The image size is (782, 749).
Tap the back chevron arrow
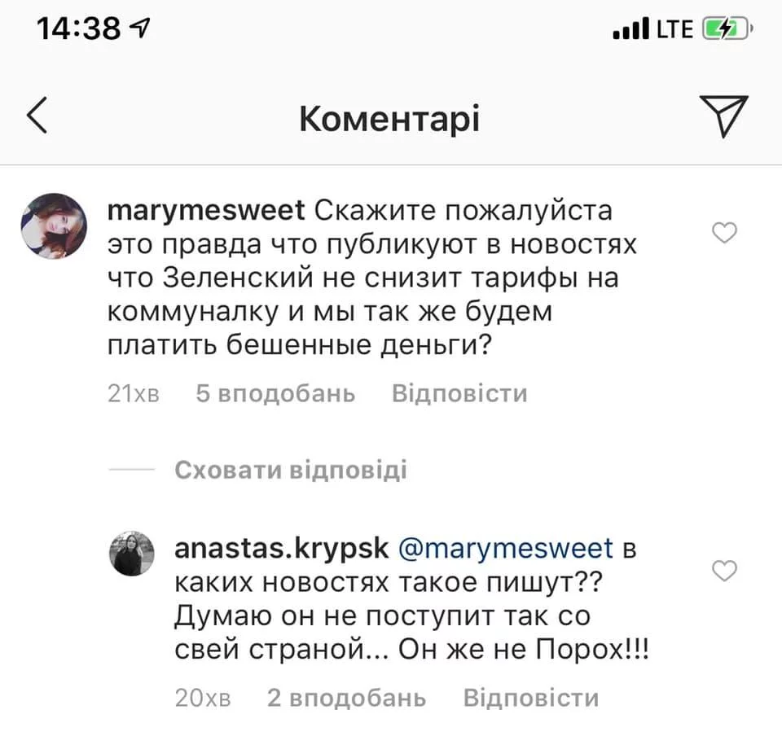point(38,116)
